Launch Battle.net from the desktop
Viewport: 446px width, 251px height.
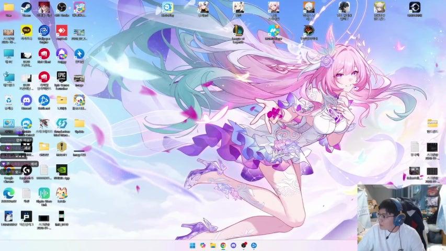point(44,100)
